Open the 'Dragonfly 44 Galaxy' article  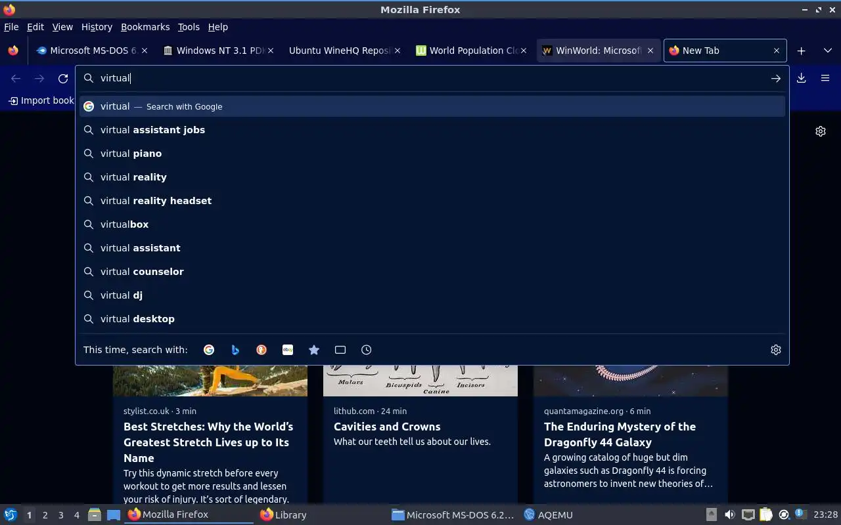620,434
